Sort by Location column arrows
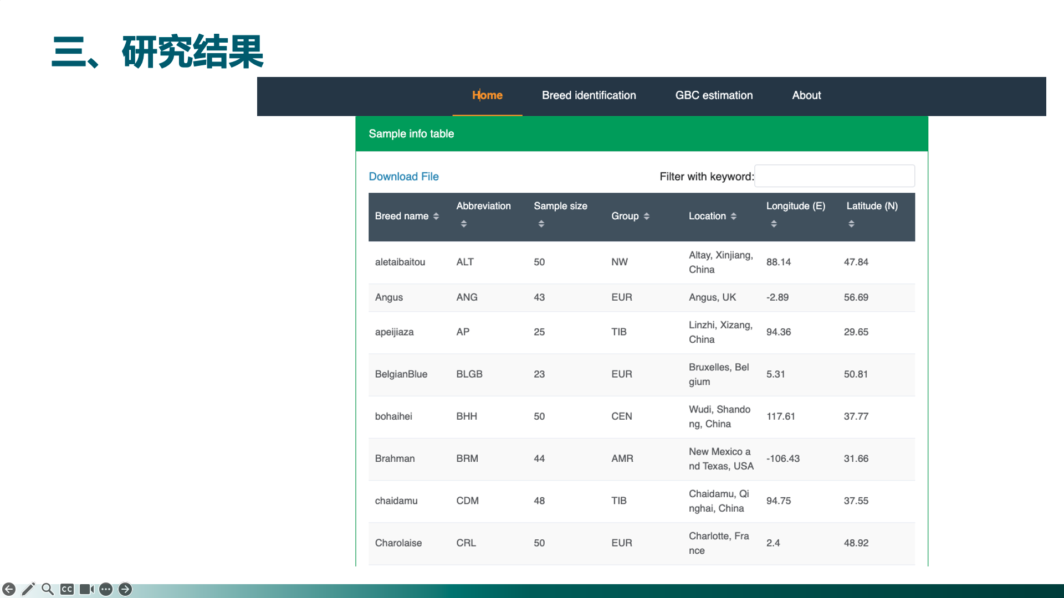This screenshot has height=598, width=1064. pyautogui.click(x=734, y=216)
